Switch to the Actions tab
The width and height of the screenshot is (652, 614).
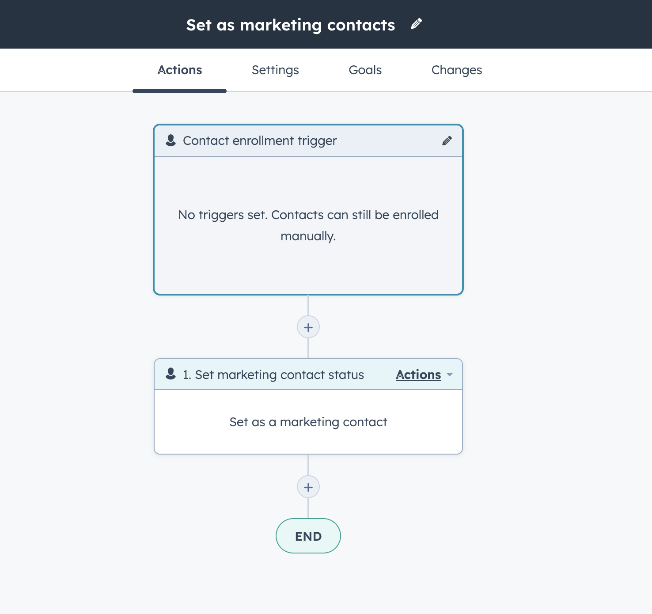pyautogui.click(x=180, y=70)
